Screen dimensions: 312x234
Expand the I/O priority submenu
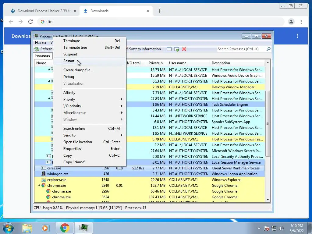click(x=90, y=106)
